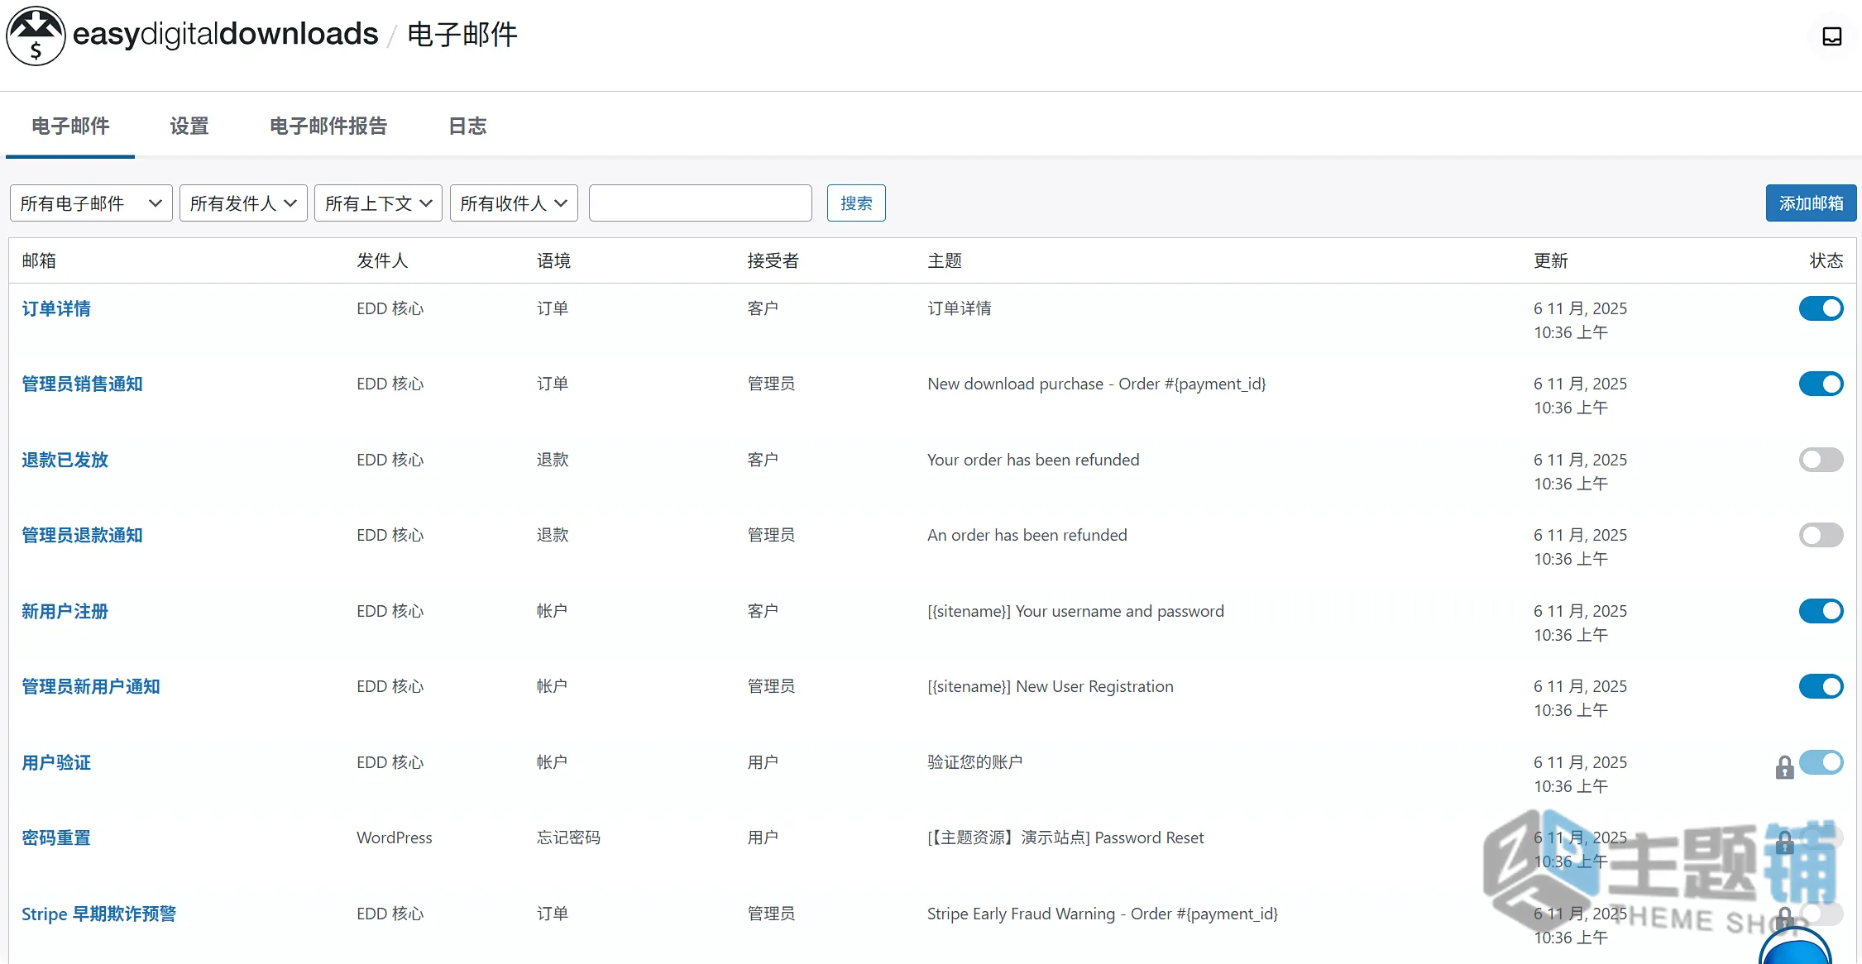1862x964 pixels.
Task: Click the 忘记密码 context cell
Action: point(568,838)
